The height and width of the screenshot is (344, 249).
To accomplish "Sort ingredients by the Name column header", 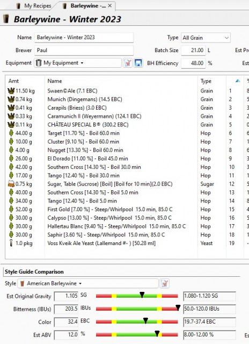I will click(x=55, y=81).
